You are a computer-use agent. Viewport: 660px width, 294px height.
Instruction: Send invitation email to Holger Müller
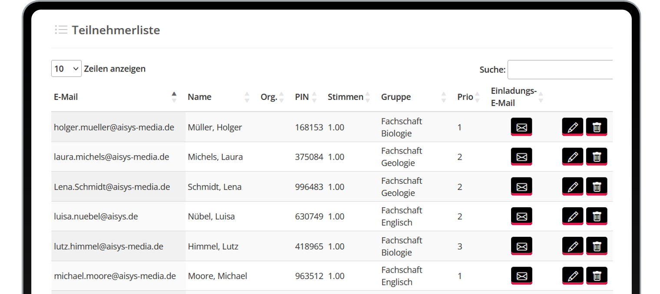click(521, 127)
